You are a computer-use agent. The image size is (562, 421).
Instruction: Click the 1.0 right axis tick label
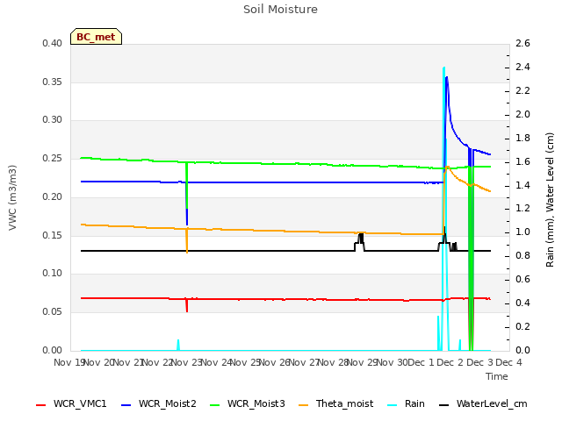[x=522, y=232]
